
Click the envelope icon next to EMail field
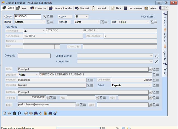[x=78, y=105]
